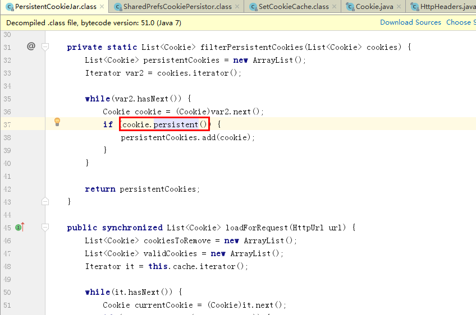The height and width of the screenshot is (315, 476).
Task: Click 'while(it.hasNext())' on line 50
Action: pyautogui.click(x=129, y=292)
